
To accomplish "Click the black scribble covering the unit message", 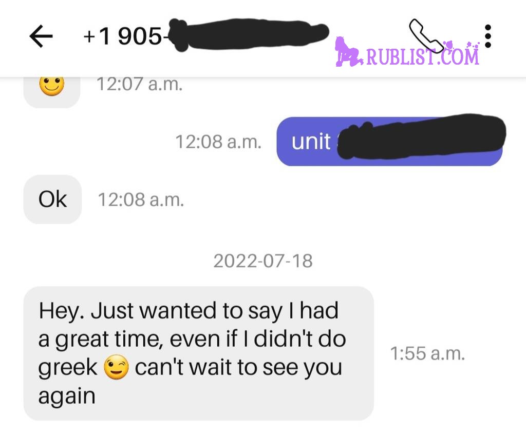I will [x=421, y=136].
